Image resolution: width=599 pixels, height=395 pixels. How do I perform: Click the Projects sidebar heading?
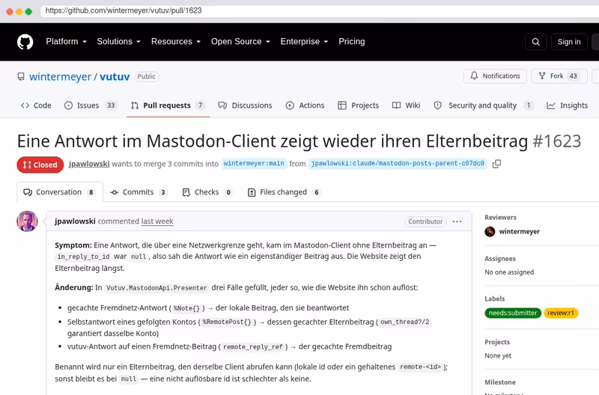click(497, 342)
